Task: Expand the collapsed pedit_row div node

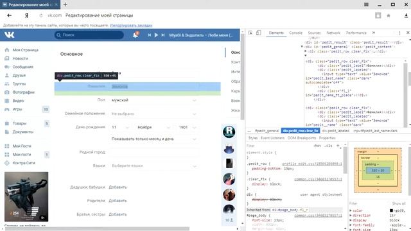Action: [x=306, y=51]
